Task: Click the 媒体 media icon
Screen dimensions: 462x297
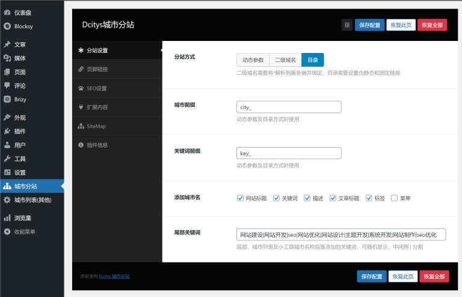Action: [7, 58]
